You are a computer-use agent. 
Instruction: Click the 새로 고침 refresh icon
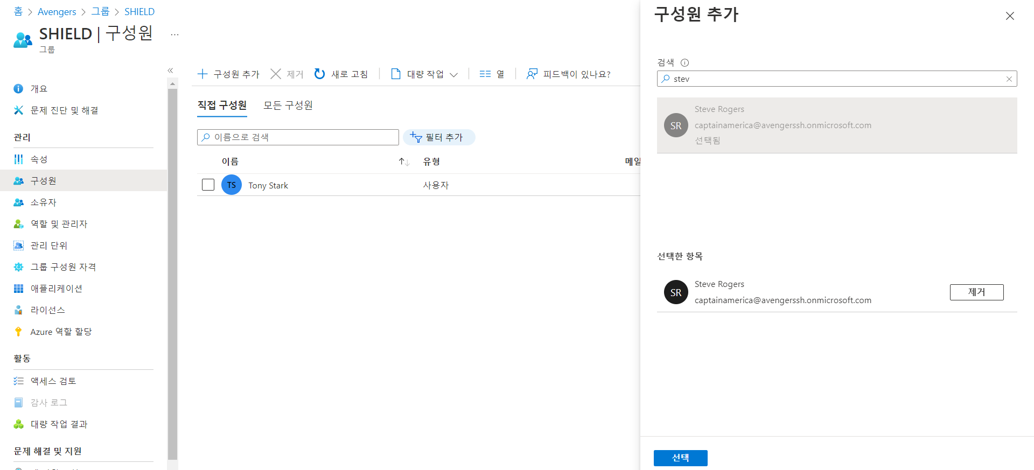point(320,74)
